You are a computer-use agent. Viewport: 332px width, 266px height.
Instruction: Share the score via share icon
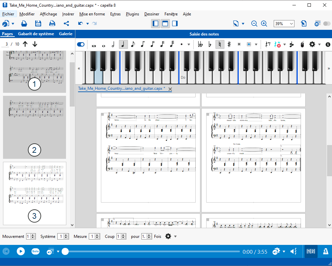click(66, 23)
